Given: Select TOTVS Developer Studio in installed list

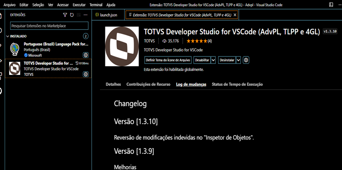Looking at the screenshot, I should (x=48, y=68).
